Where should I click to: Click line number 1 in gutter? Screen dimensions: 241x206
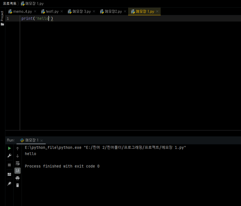point(8,19)
